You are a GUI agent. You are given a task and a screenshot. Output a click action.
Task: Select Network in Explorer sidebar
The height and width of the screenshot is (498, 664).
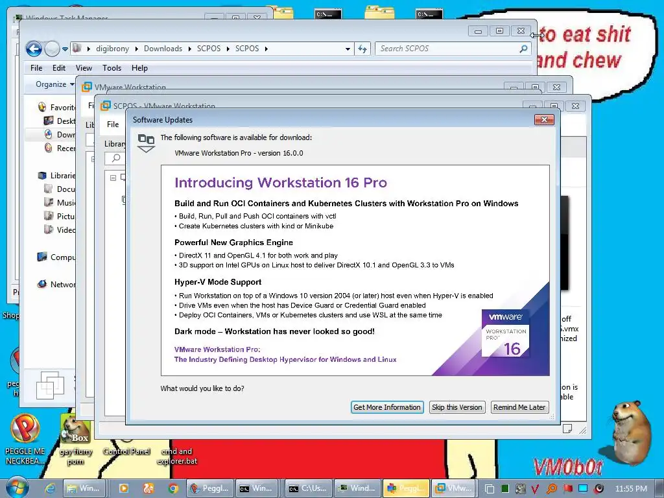pos(56,284)
